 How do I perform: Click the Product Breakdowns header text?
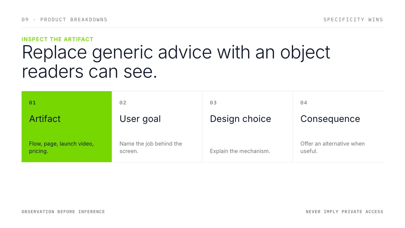click(64, 20)
